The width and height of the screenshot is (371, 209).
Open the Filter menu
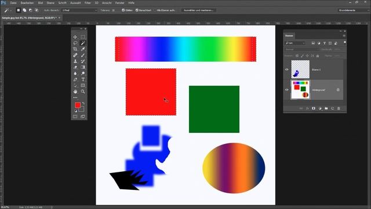88,3
